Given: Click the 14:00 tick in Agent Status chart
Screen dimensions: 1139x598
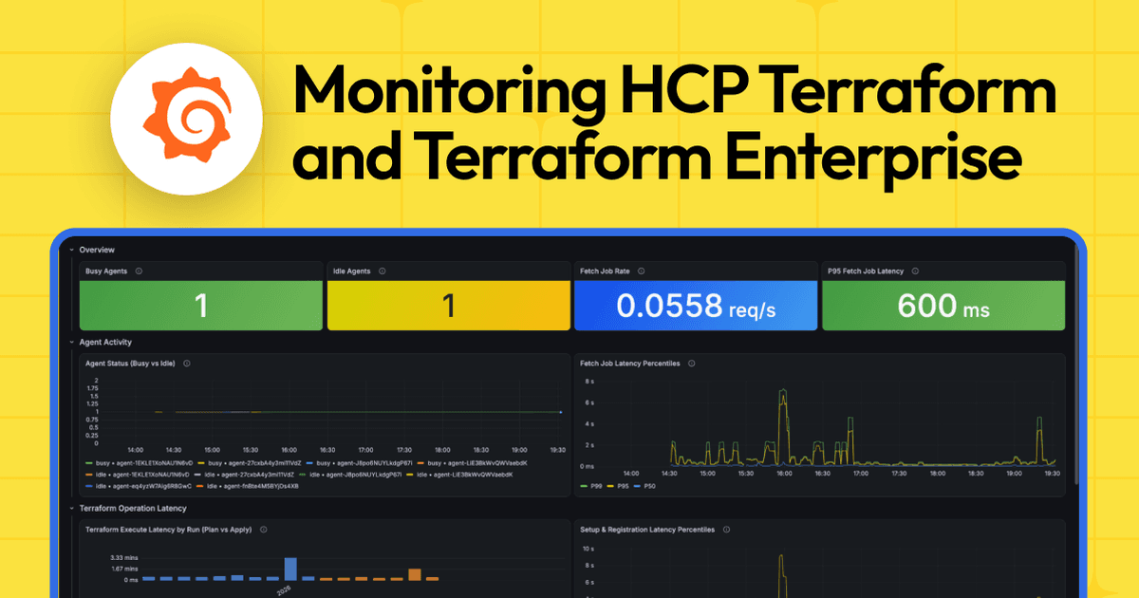Looking at the screenshot, I should pyautogui.click(x=135, y=450).
